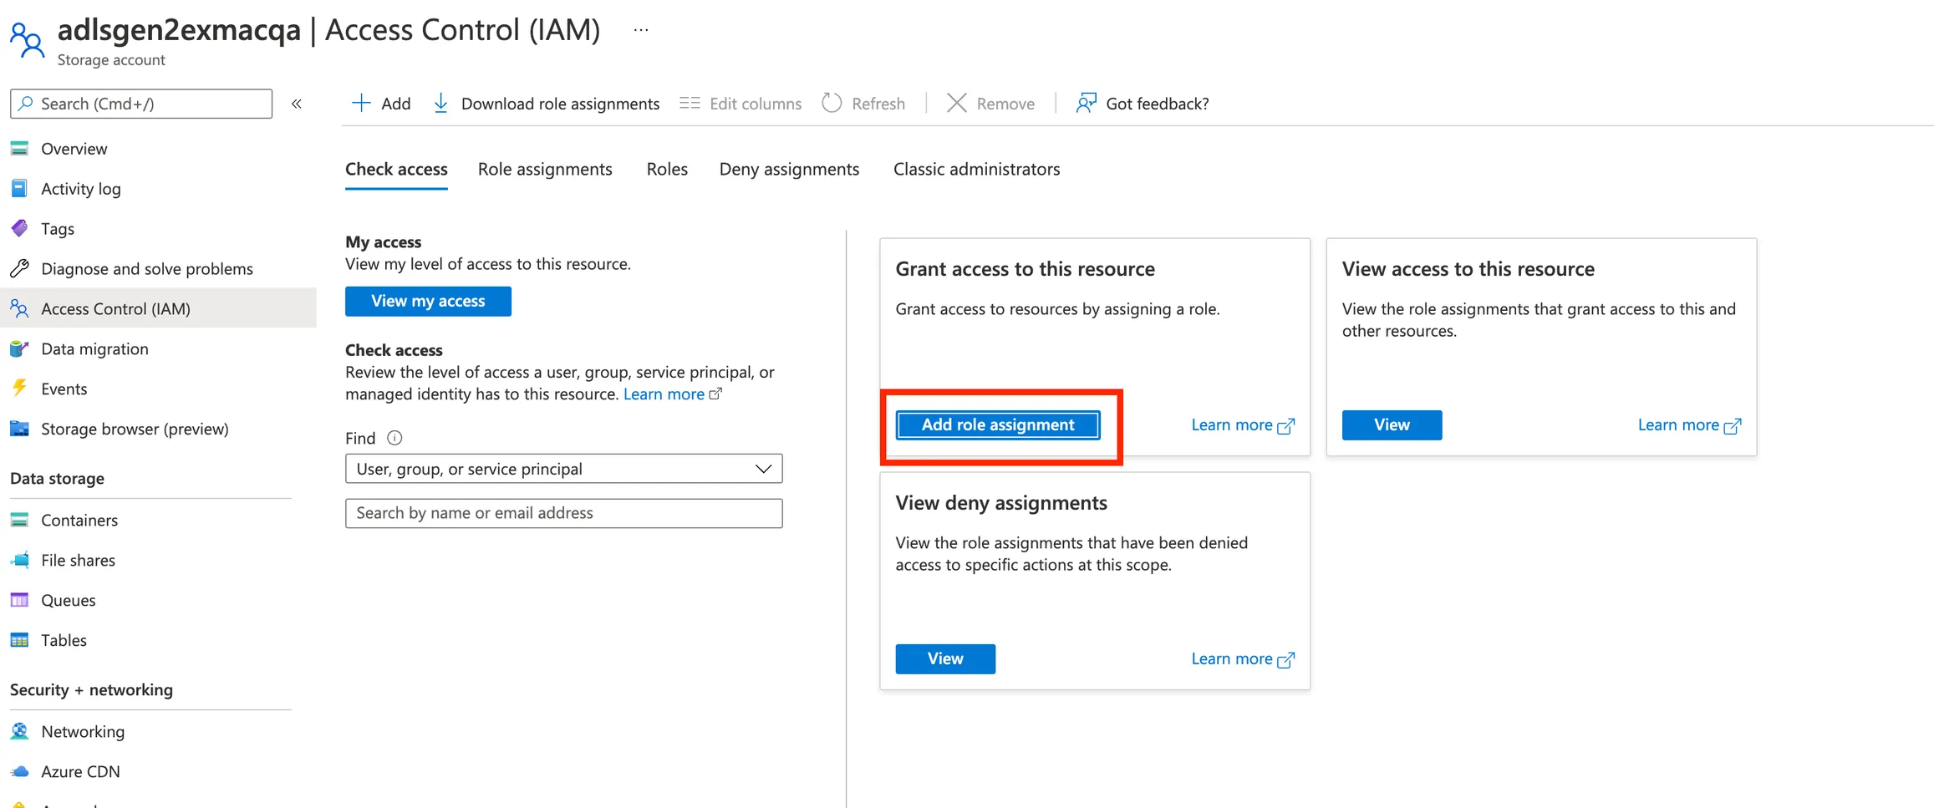Click the Add plus icon in toolbar
The height and width of the screenshot is (808, 1934).
pos(361,104)
